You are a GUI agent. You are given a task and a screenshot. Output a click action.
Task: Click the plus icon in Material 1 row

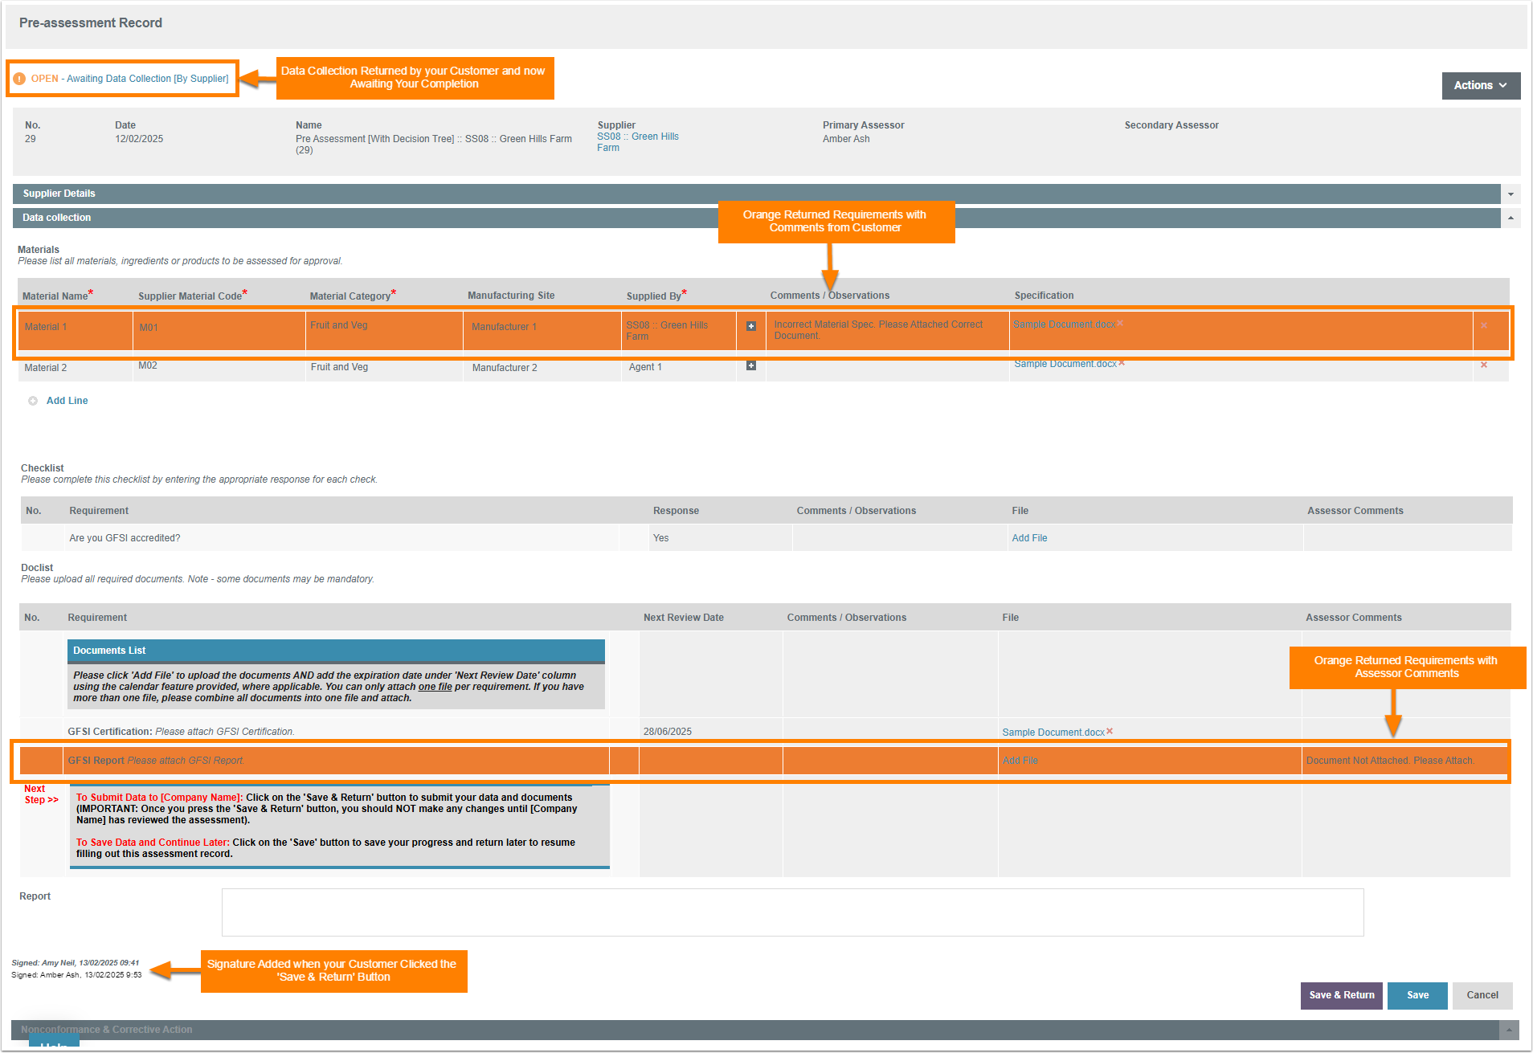[x=751, y=326]
